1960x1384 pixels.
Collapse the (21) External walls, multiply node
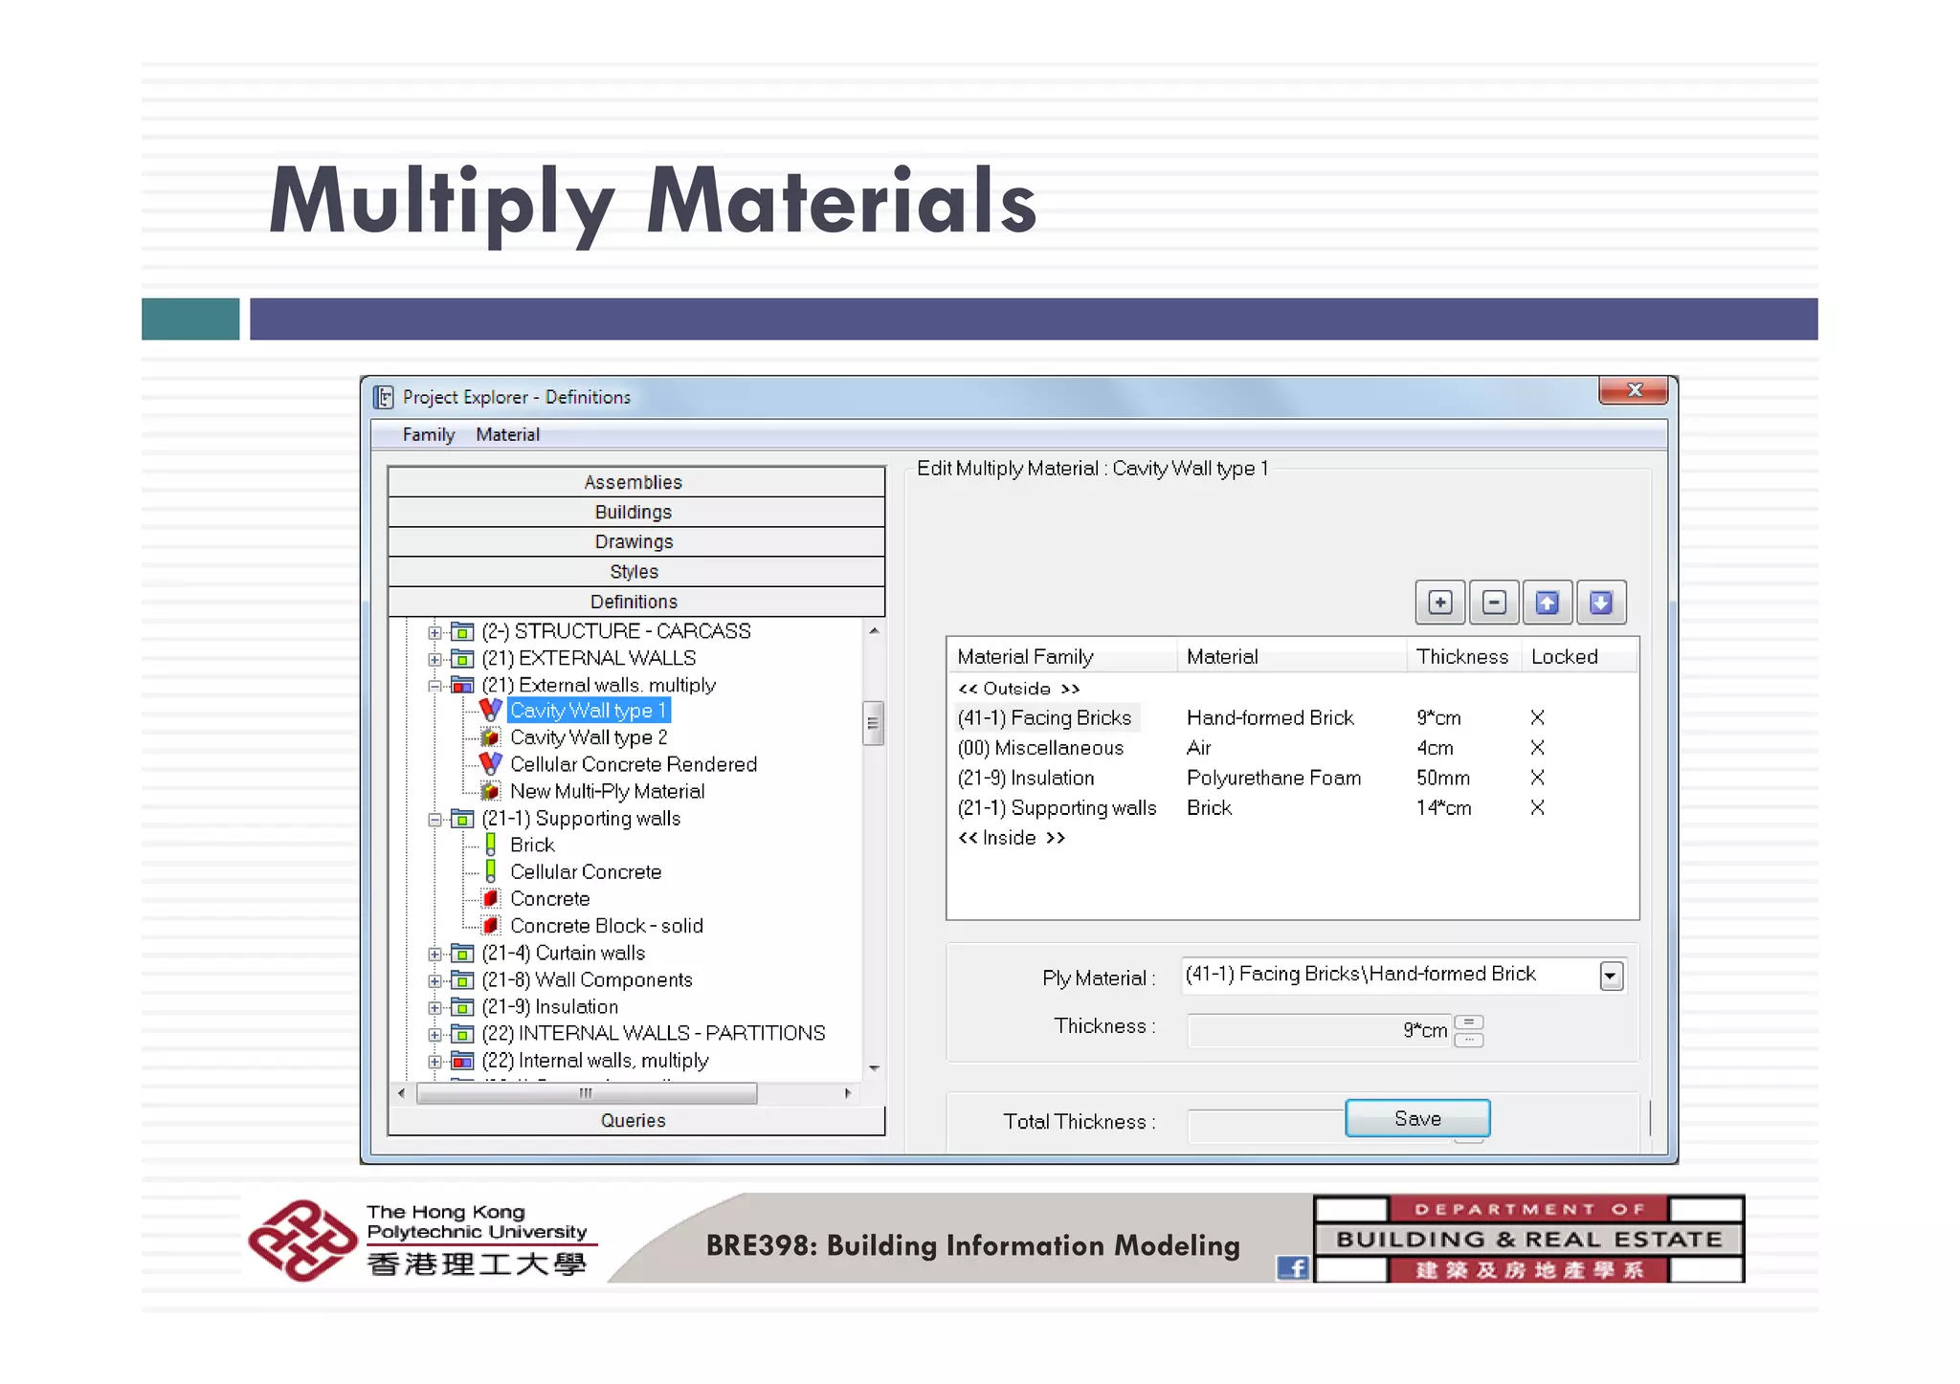tap(434, 686)
